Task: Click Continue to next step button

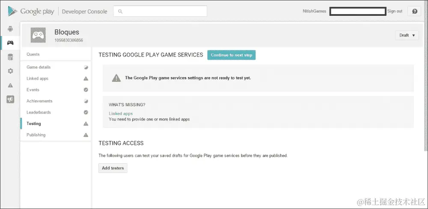Action: tap(232, 55)
